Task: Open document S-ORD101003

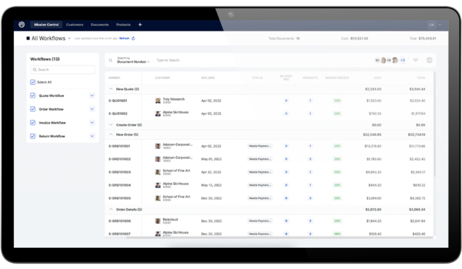Action: [x=120, y=172]
